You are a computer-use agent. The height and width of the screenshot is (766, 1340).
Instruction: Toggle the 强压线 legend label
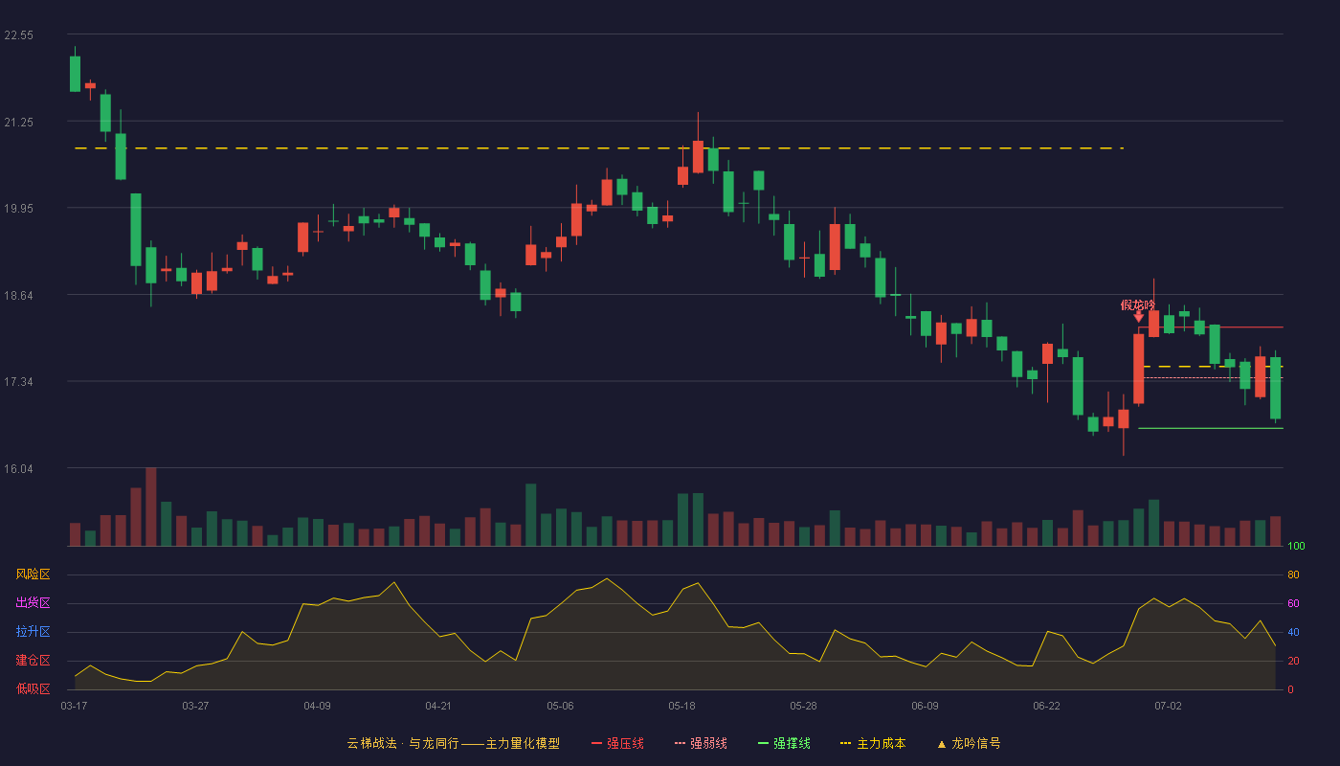click(625, 743)
